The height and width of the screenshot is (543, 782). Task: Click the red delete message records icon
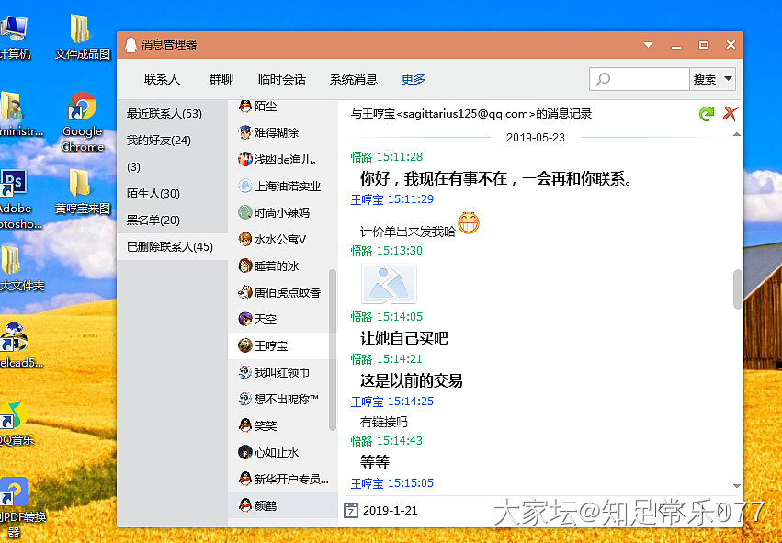(730, 114)
